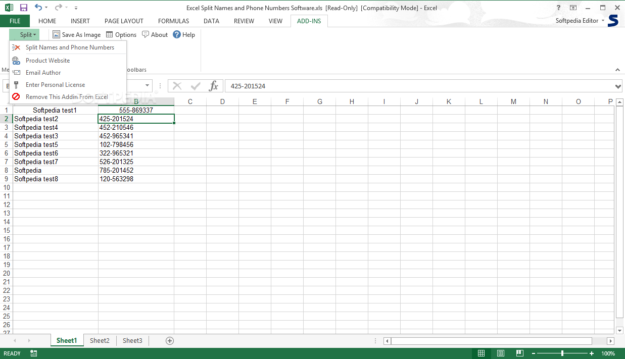Click the zoom out minus button
This screenshot has height=359, width=625.
pyautogui.click(x=533, y=353)
